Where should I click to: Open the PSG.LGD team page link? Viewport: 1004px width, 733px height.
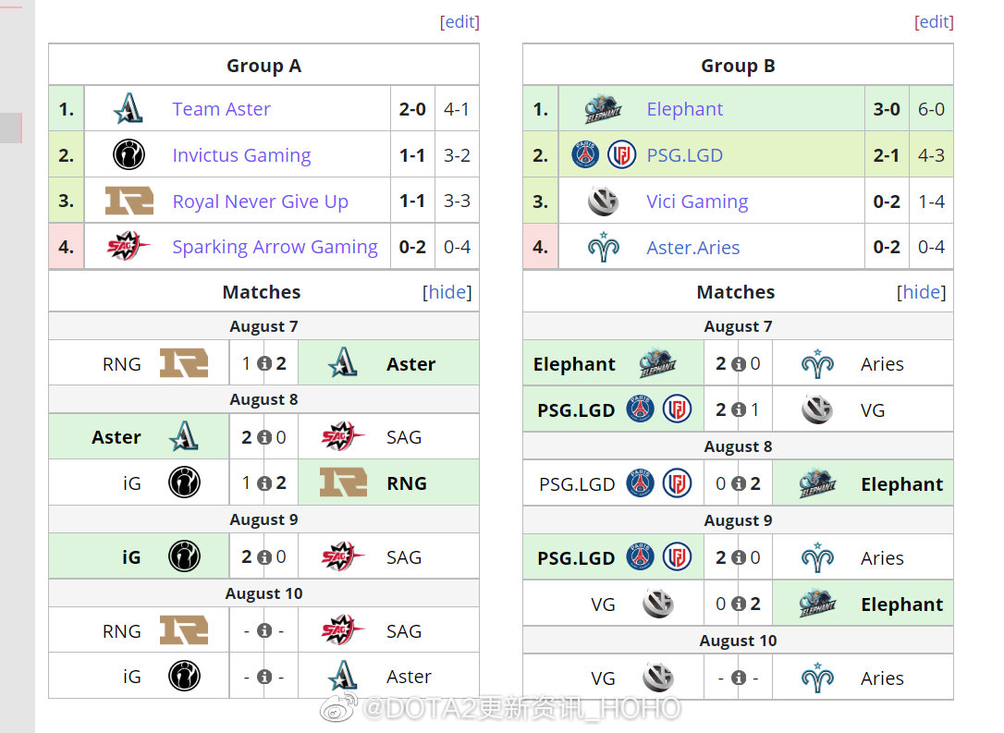coord(684,155)
